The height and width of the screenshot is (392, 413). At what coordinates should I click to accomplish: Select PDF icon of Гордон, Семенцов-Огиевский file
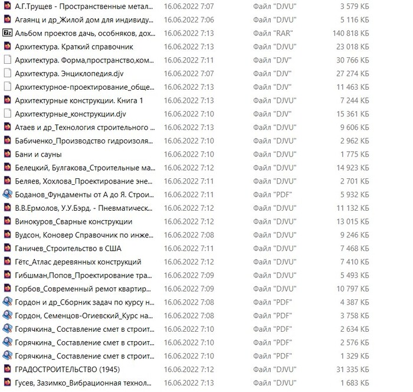(x=7, y=315)
